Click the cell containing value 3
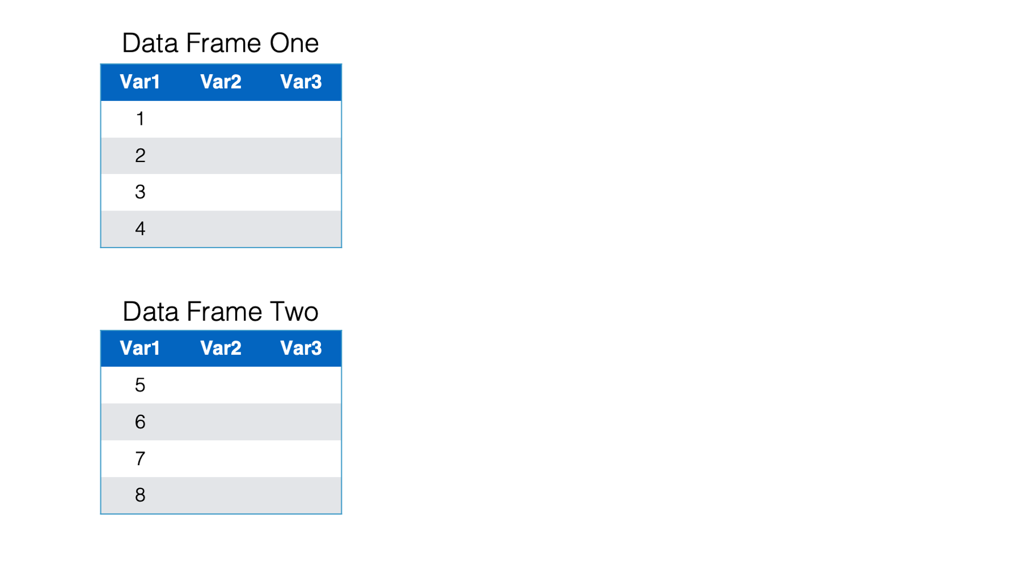This screenshot has width=1028, height=578. (x=140, y=192)
